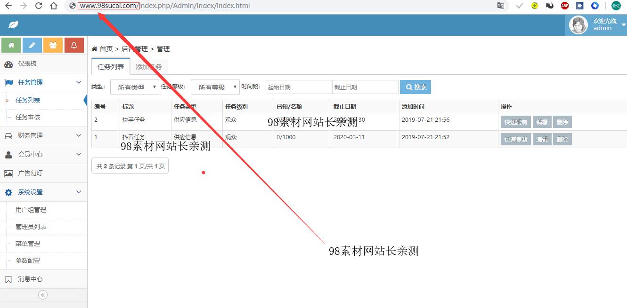Select the blue pencil edit icon
Viewport: 627px width, 308px height.
tap(31, 46)
